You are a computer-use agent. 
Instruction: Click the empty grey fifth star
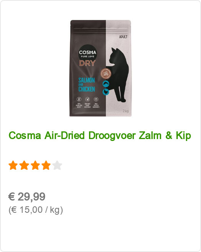pos(57,165)
